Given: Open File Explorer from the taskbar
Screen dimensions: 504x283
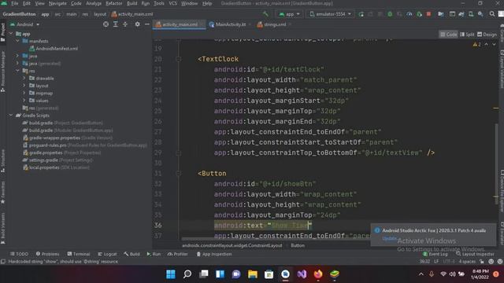Looking at the screenshot, I should [x=253, y=274].
